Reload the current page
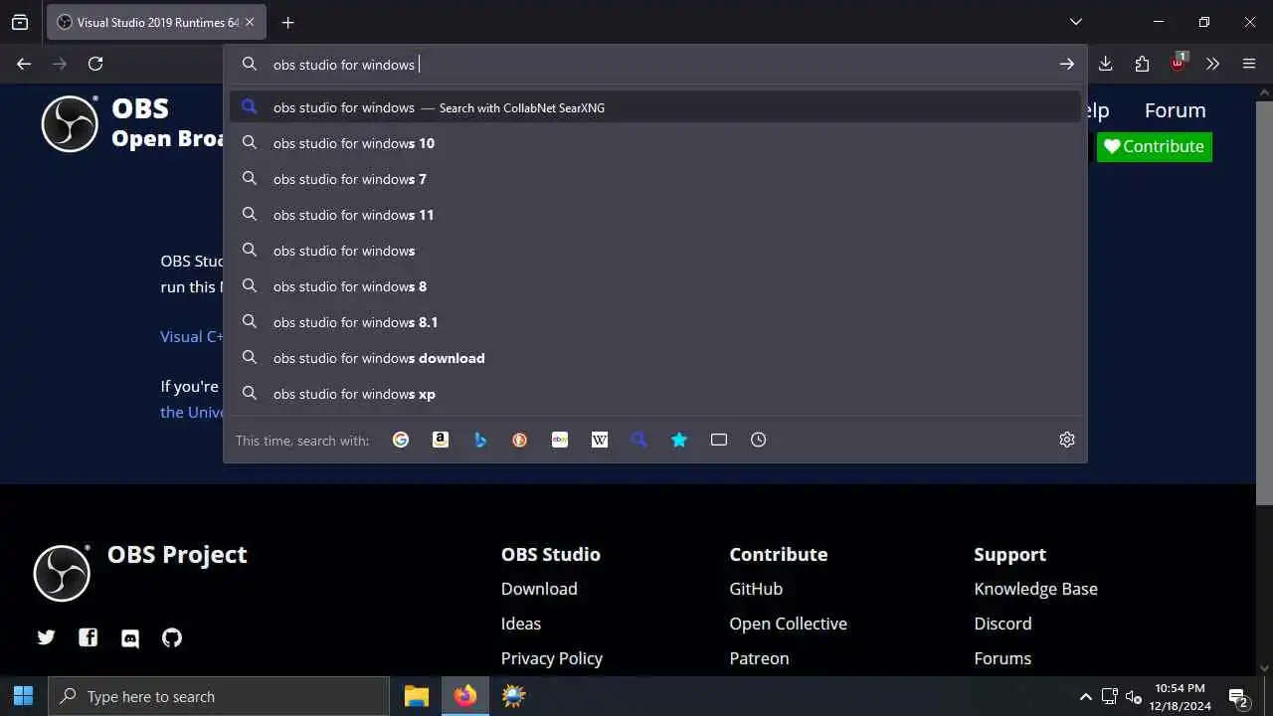Viewport: 1273px width, 716px height. 95,64
